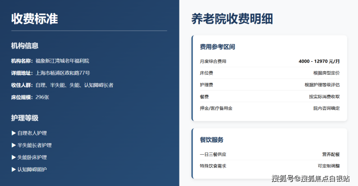Select the 自理老人护理 item text
358x186 pixels.
tap(32, 133)
